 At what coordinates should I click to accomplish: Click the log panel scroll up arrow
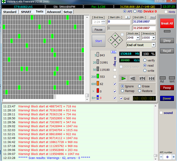coord(156,106)
